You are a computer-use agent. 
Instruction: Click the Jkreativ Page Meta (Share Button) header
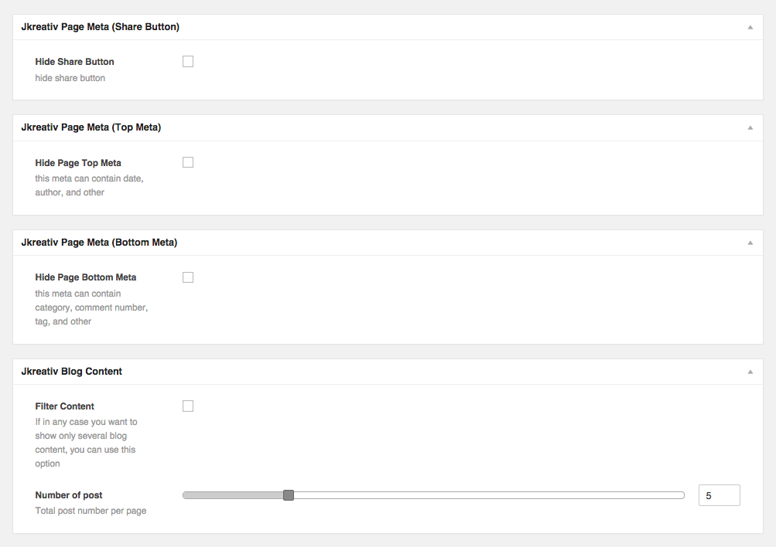(101, 26)
